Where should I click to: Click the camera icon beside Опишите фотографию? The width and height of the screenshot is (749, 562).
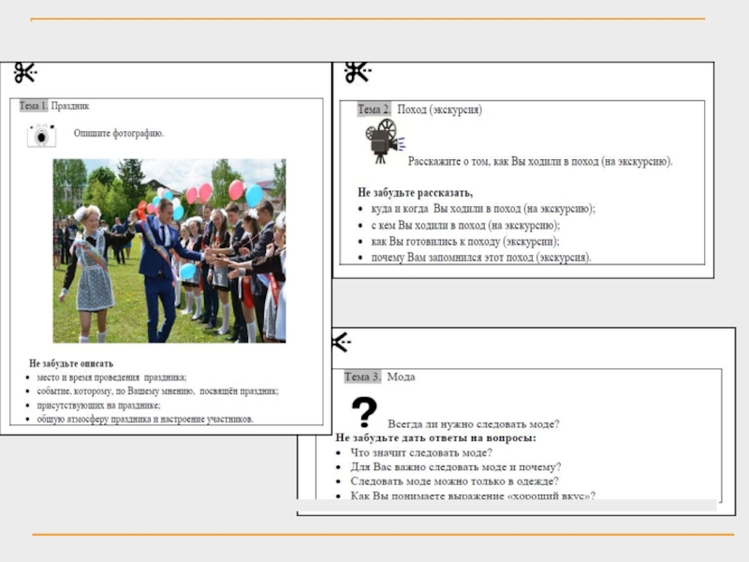coord(41,135)
